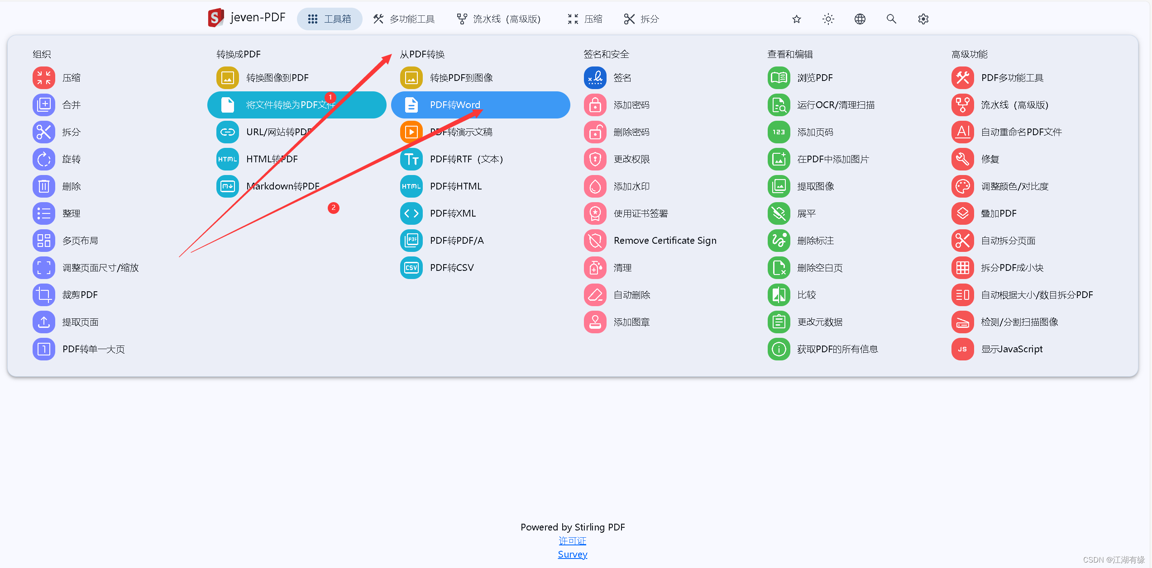Click 显示JavaScript JS icon
Viewport: 1152px width, 568px height.
[962, 349]
